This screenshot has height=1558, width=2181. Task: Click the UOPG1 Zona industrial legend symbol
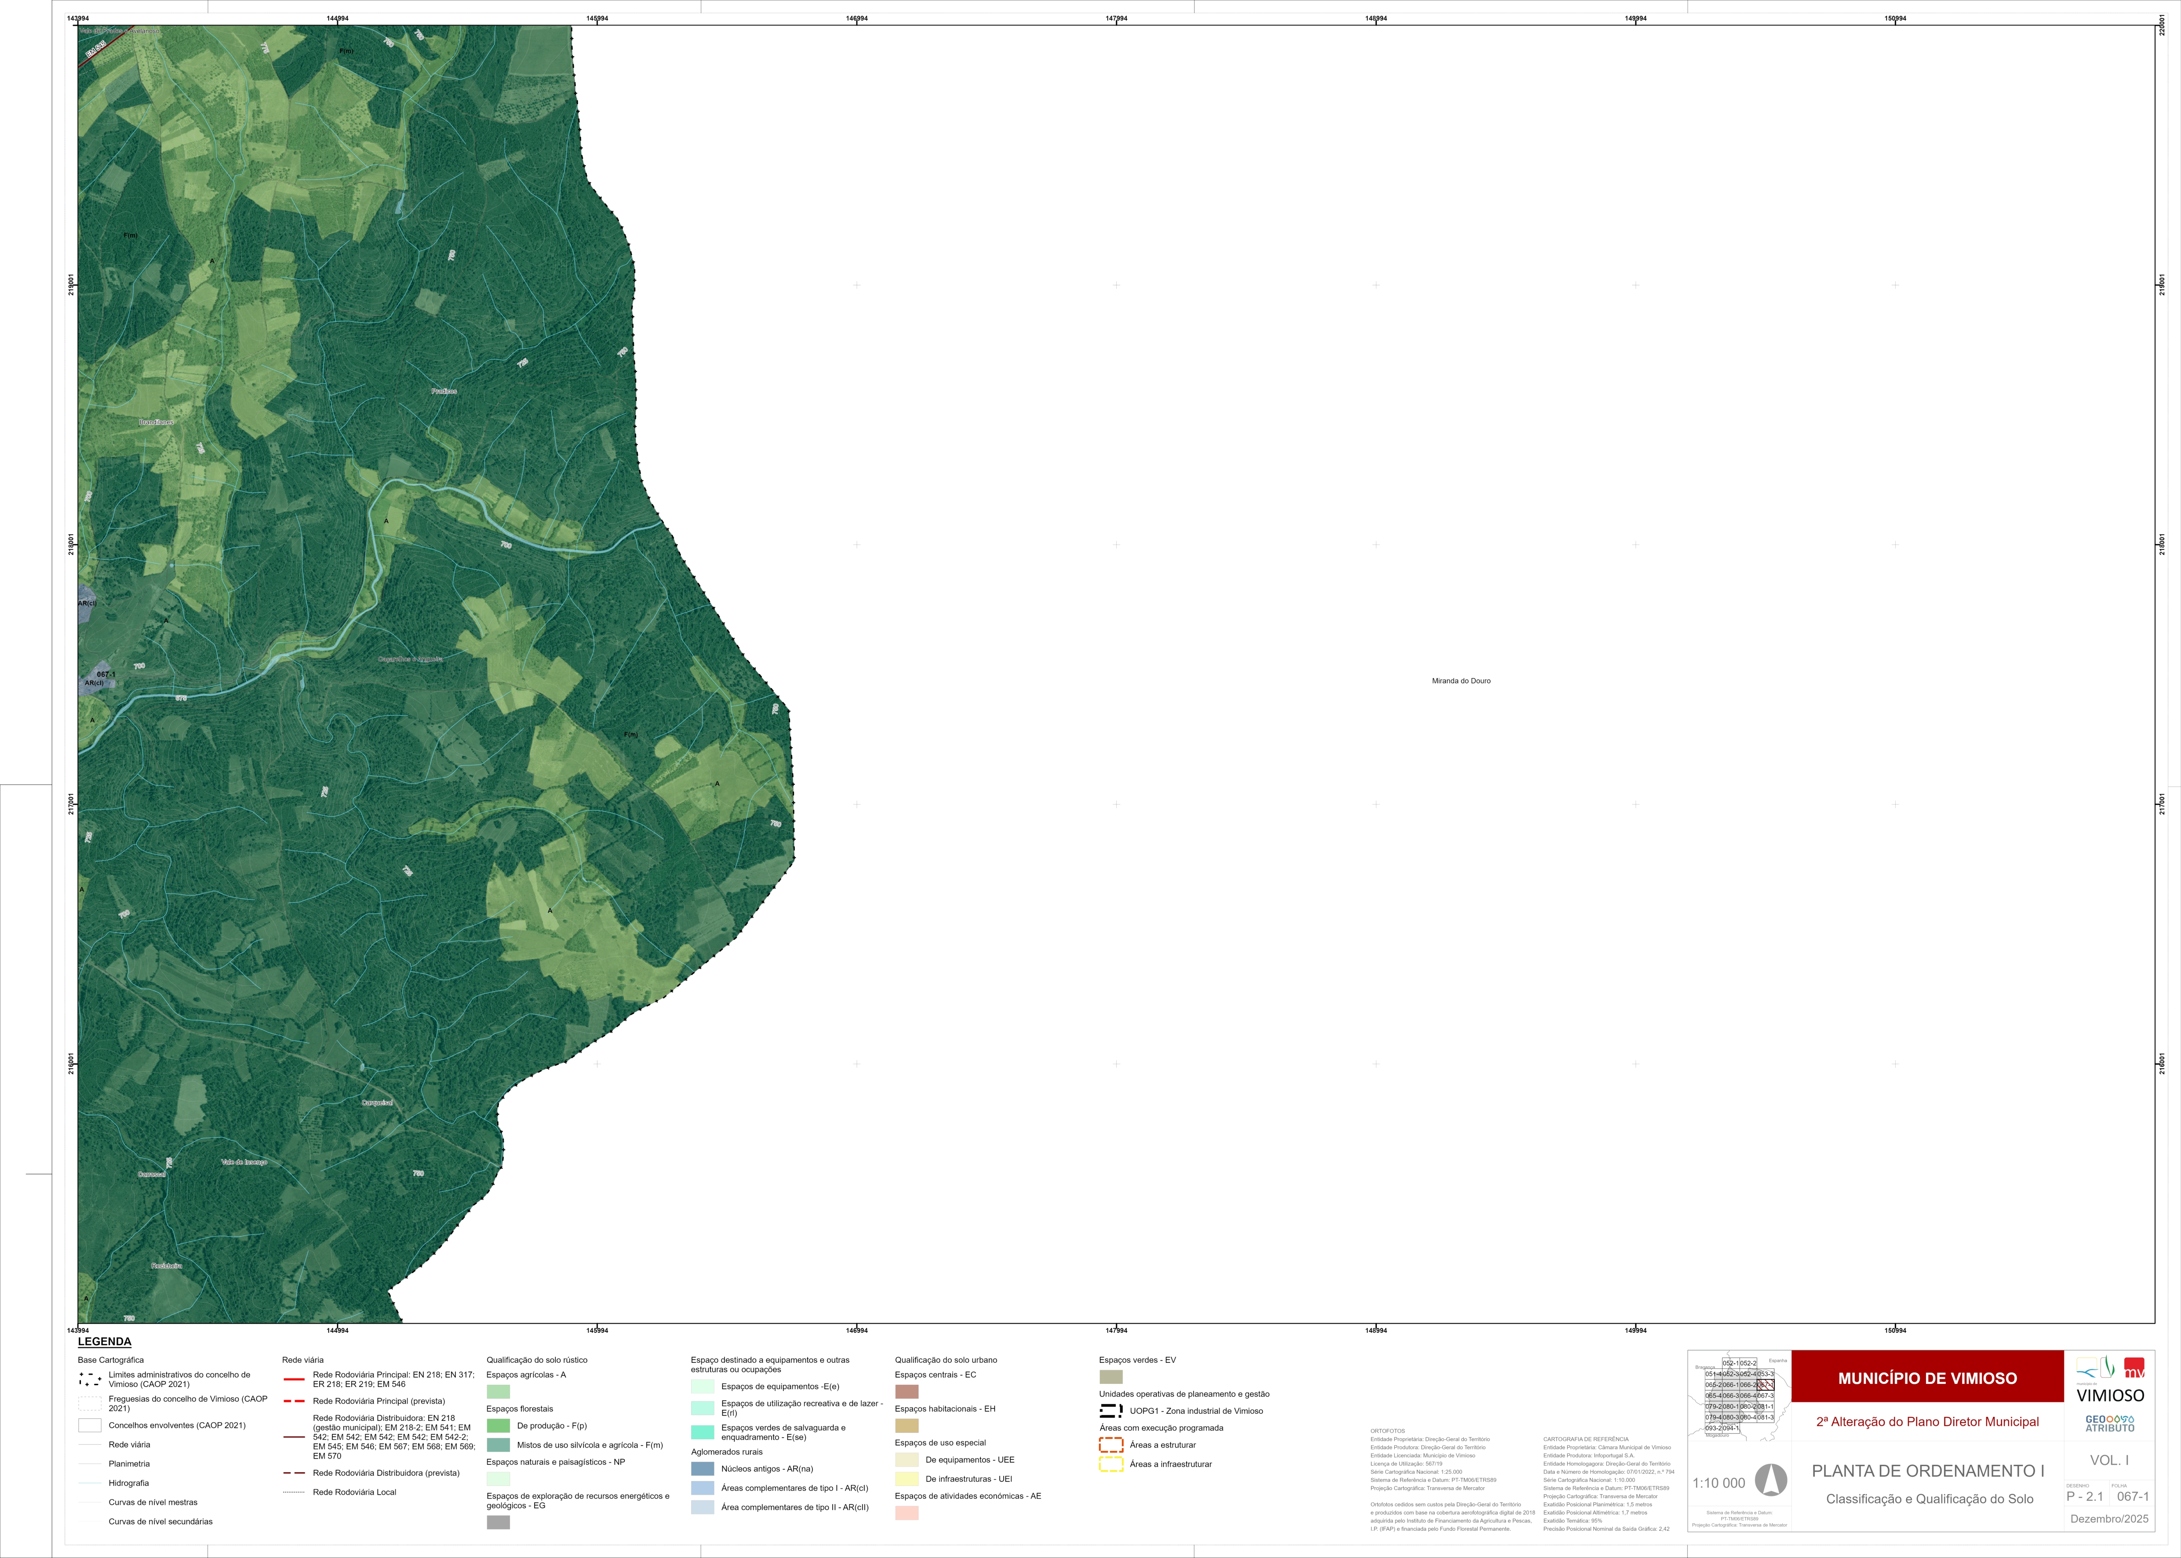tap(1111, 1410)
